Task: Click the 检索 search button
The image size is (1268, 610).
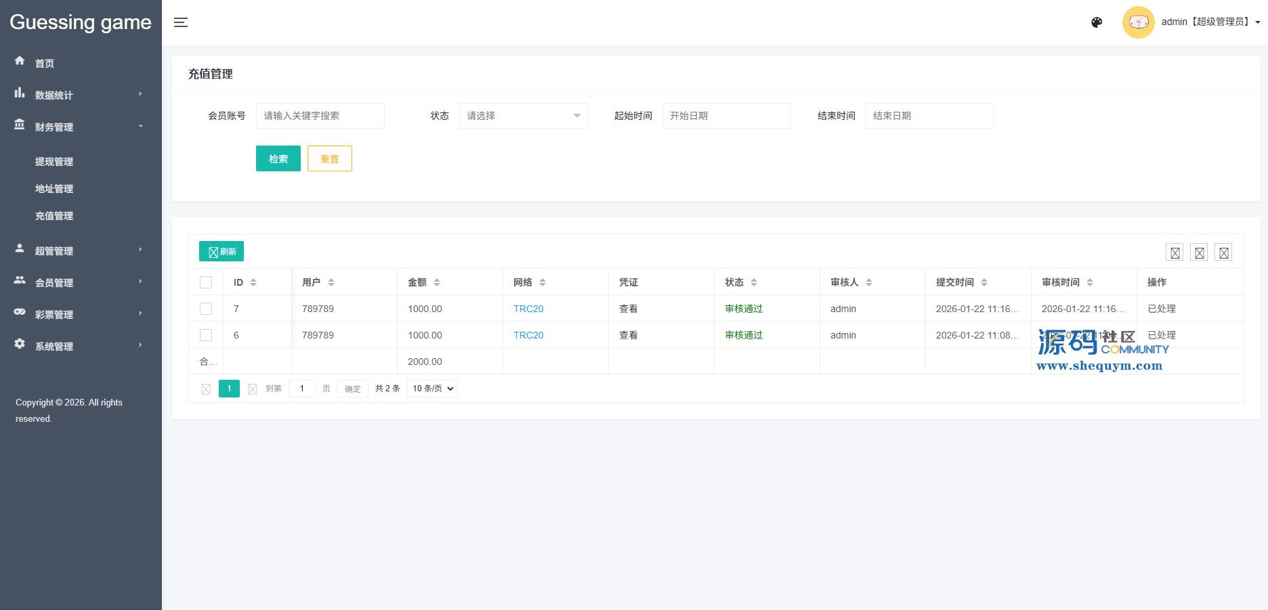Action: [x=278, y=158]
